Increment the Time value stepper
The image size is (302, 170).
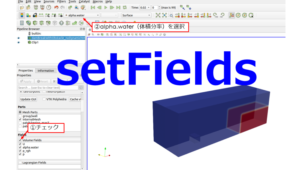pos(159,6)
